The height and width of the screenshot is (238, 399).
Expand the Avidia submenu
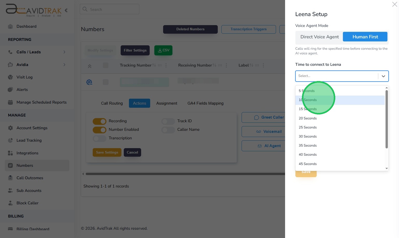click(64, 65)
